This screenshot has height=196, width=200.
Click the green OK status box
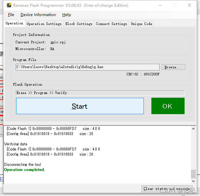pyautogui.click(x=168, y=106)
